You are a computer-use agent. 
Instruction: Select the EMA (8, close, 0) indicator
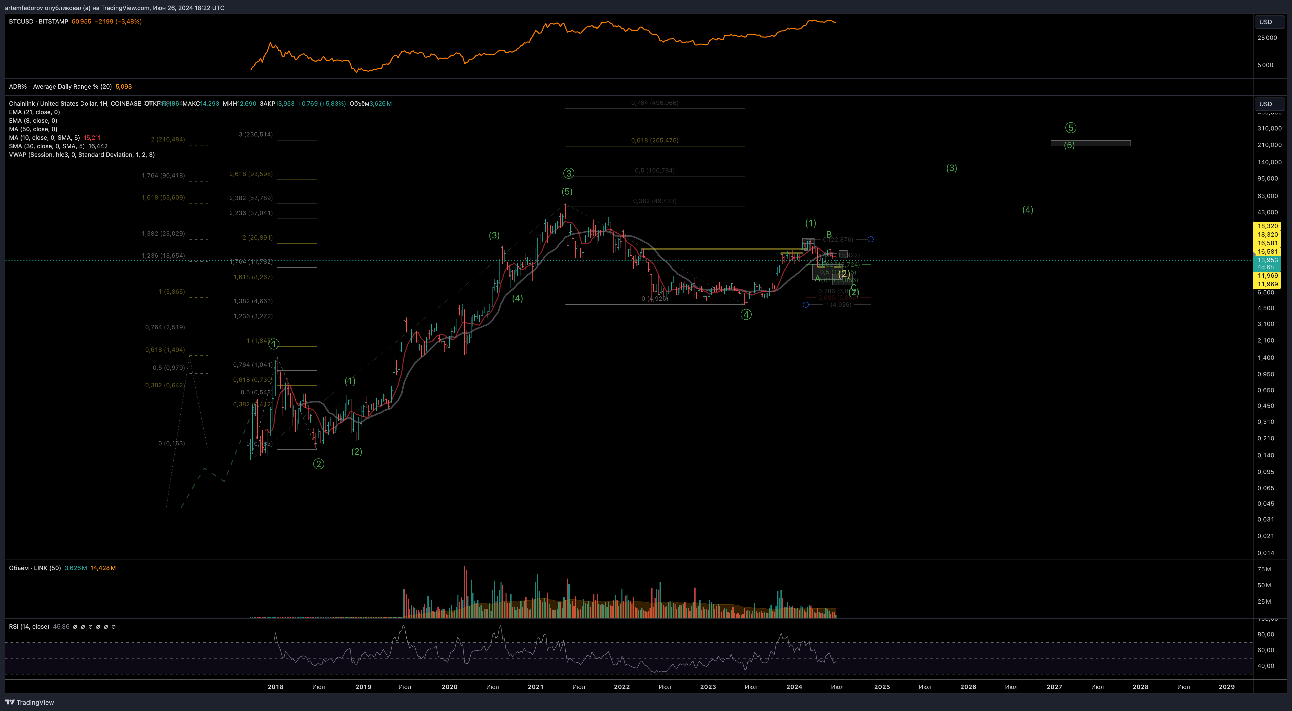point(33,120)
